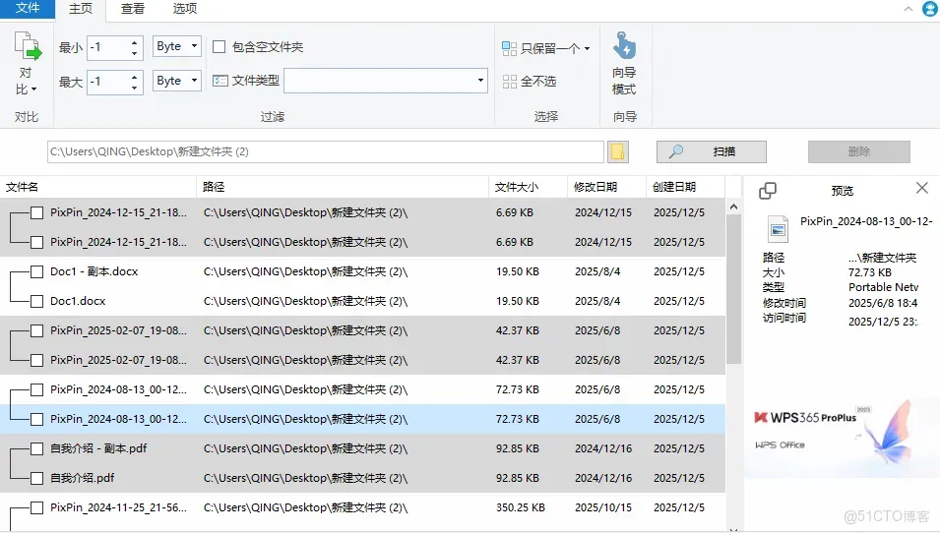Viewport: 940px width, 533px height.
Task: Open the 最大 Byte unit dropdown
Action: [x=177, y=81]
